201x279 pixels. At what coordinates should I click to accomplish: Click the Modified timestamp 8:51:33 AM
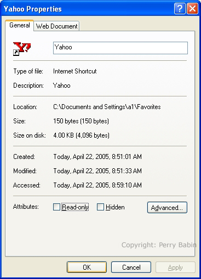pos(97,171)
